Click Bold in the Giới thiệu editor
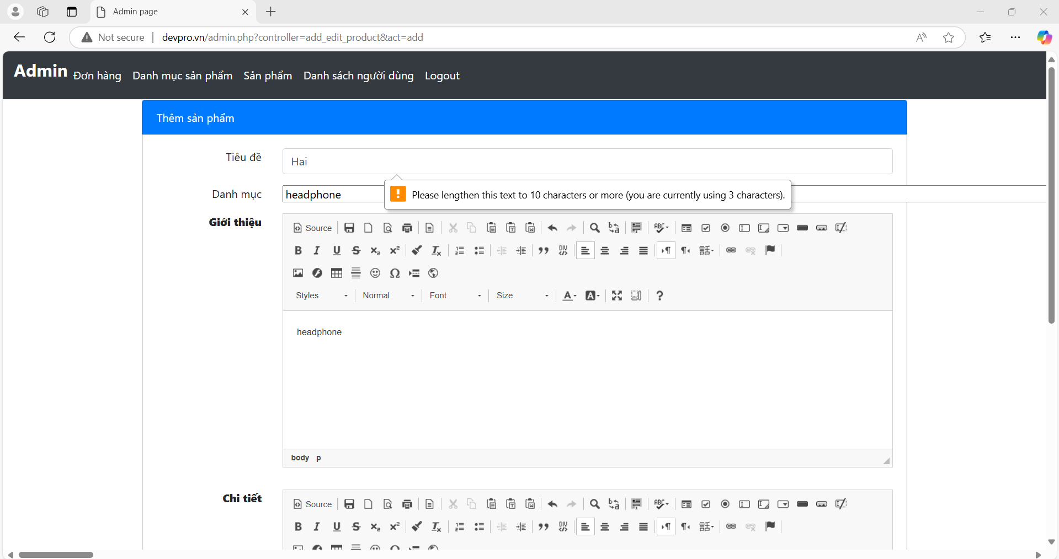Screen dimensions: 1059x559 (x=298, y=251)
